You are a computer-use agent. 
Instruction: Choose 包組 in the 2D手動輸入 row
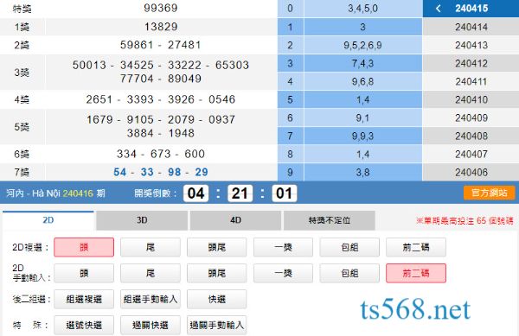[x=349, y=273]
